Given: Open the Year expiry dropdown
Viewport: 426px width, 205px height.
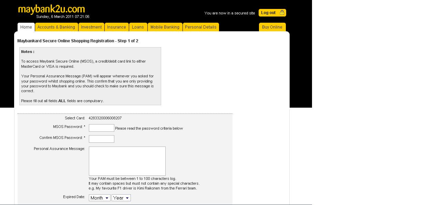Looking at the screenshot, I should (x=121, y=198).
